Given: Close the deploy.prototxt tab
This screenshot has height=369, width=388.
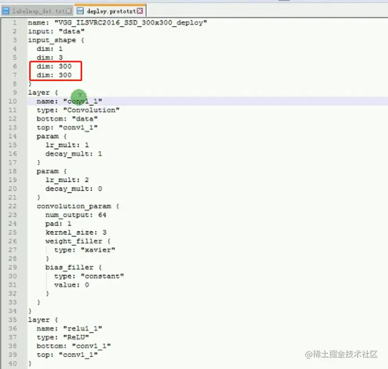Looking at the screenshot, I should coord(140,11).
